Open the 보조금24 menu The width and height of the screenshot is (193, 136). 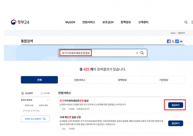click(108, 22)
